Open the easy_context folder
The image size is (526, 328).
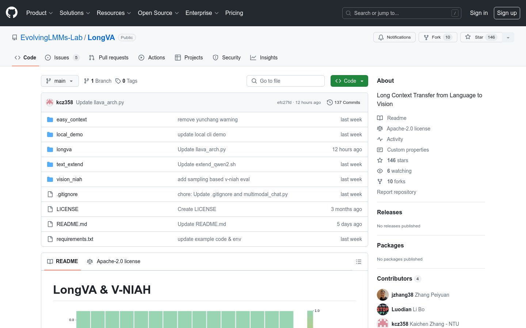pyautogui.click(x=72, y=120)
